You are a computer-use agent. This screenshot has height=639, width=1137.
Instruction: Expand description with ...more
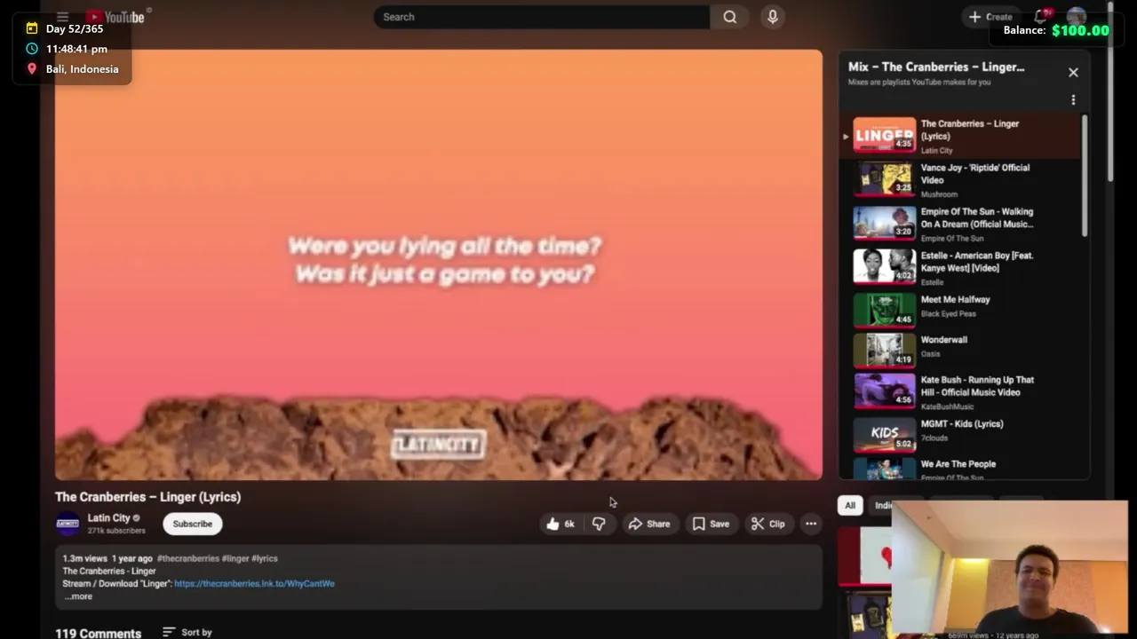pyautogui.click(x=78, y=596)
